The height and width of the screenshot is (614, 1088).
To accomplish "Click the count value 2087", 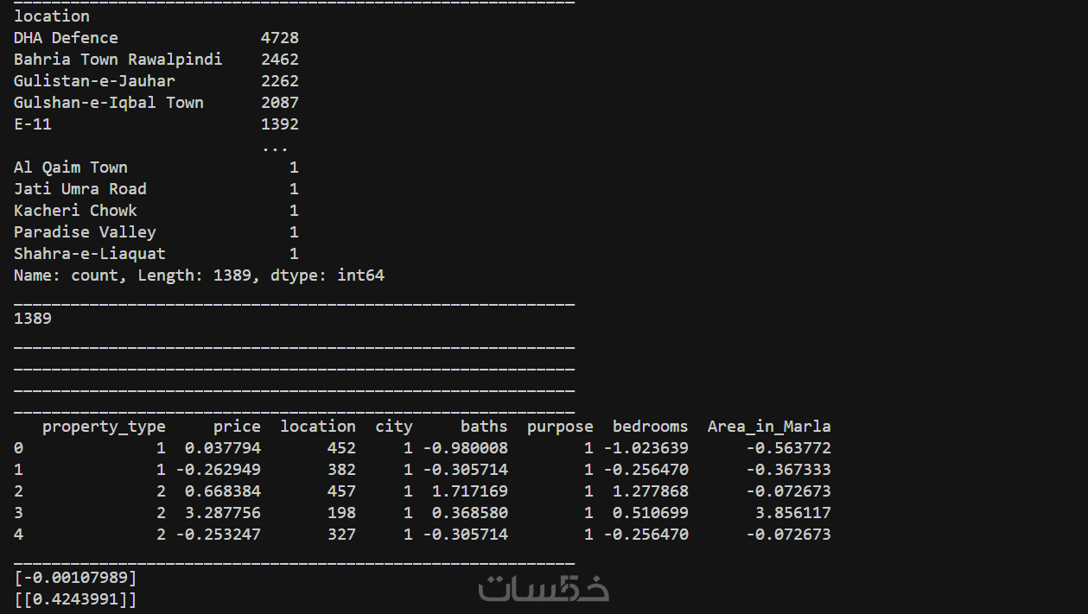I will pos(280,103).
